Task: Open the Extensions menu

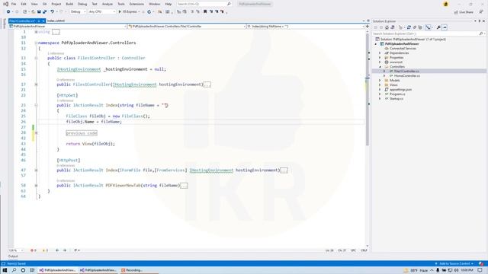Action: [136, 4]
